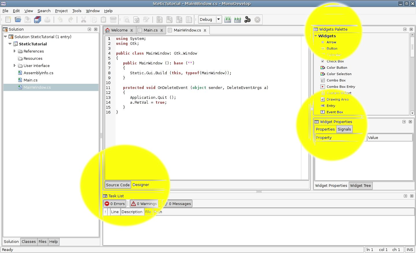The width and height of the screenshot is (416, 253).
Task: Click the Widgets Palette scrollbar down arrow
Action: coord(412,113)
